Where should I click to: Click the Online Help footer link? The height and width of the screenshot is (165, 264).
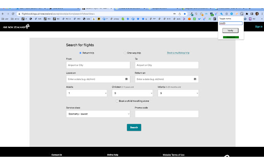point(113,155)
